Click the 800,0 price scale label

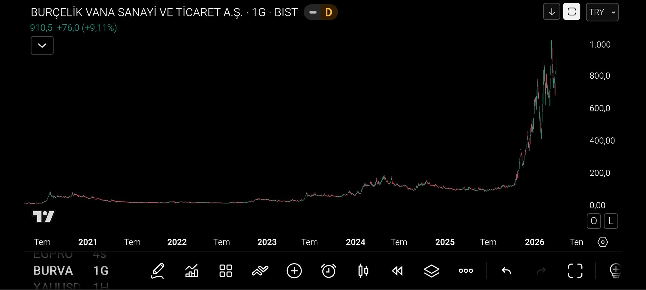600,76
